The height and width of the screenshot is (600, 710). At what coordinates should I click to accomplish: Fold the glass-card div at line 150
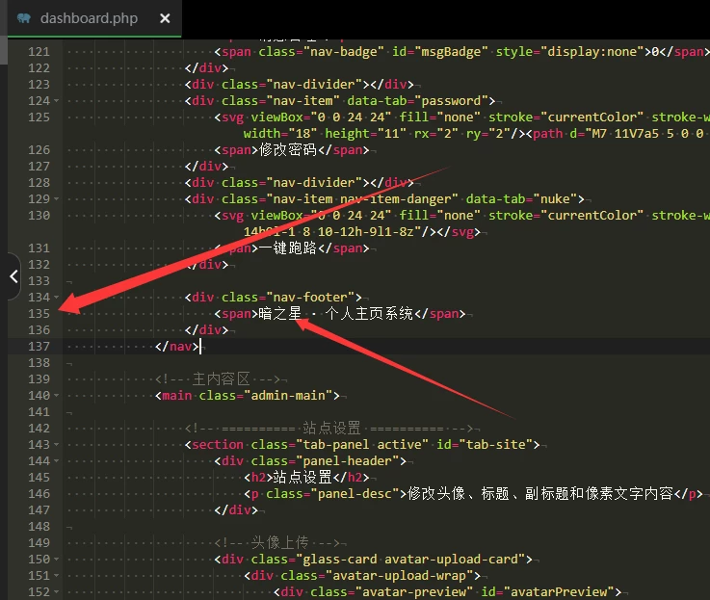click(x=58, y=560)
